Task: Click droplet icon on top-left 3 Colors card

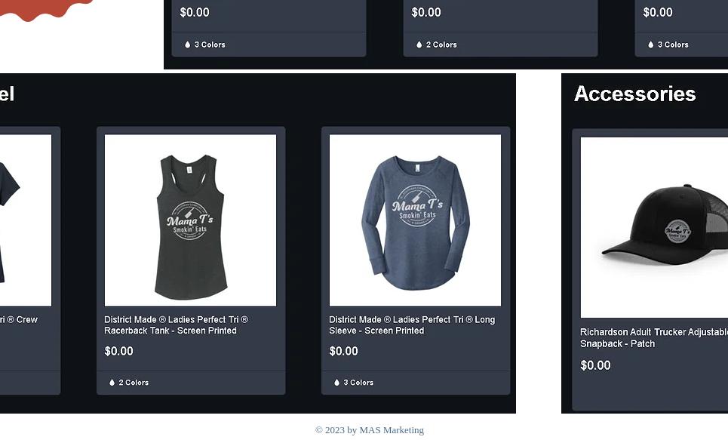Action: click(188, 45)
